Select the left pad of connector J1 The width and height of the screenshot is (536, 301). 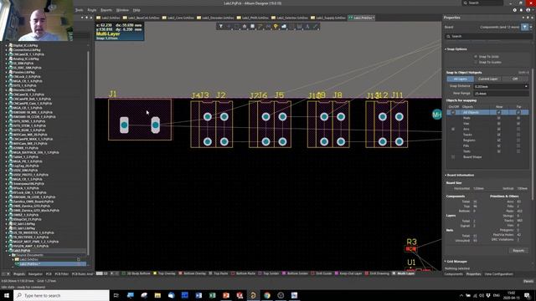pyautogui.click(x=124, y=125)
